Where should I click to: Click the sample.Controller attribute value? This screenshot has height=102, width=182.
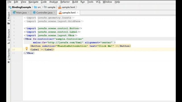click(x=69, y=39)
